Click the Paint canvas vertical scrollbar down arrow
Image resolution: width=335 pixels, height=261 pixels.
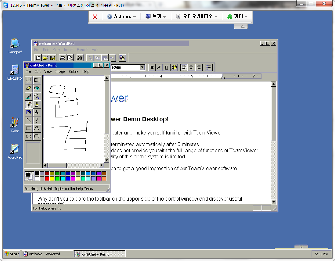107,160
